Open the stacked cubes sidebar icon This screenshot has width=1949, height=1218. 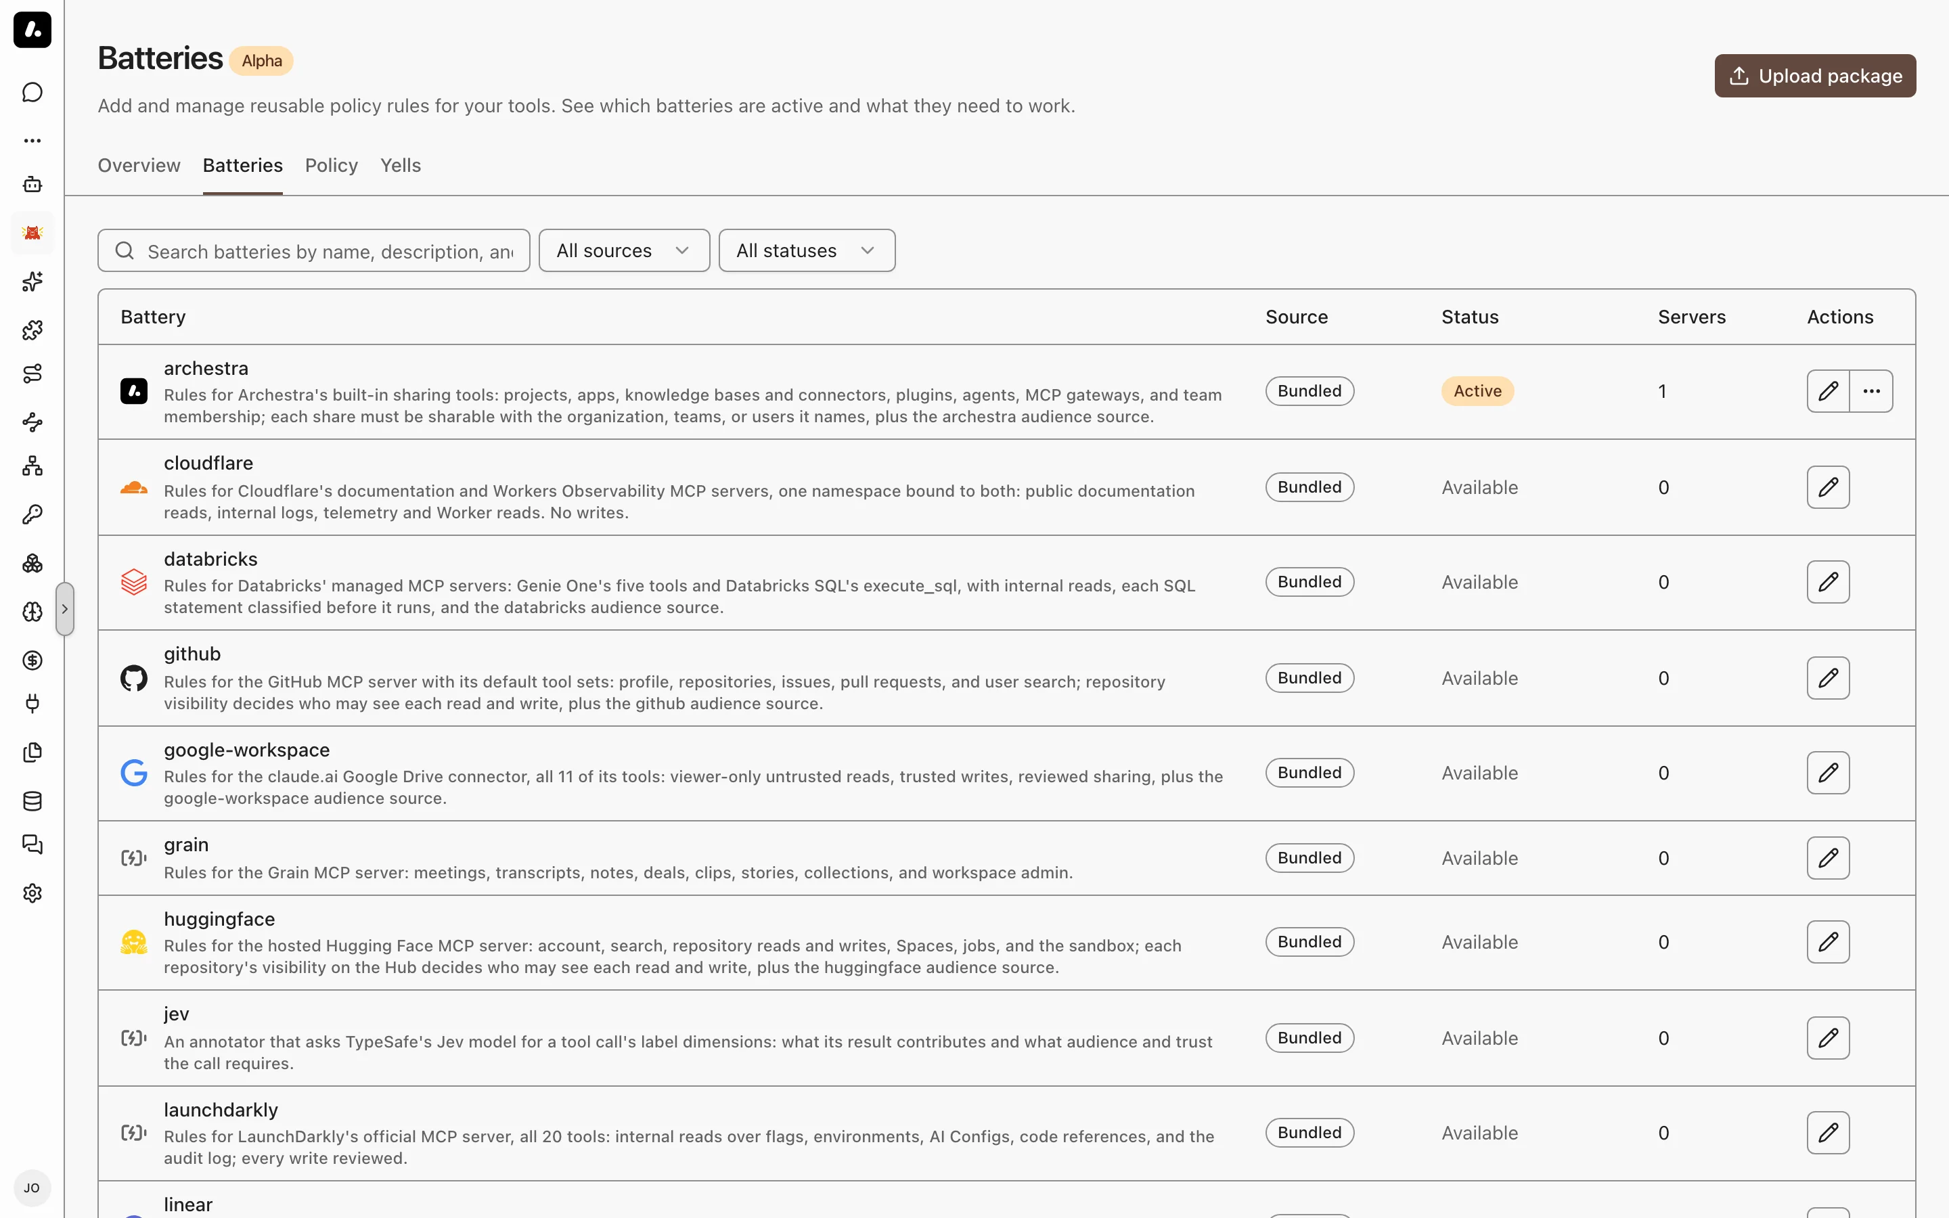click(x=32, y=563)
